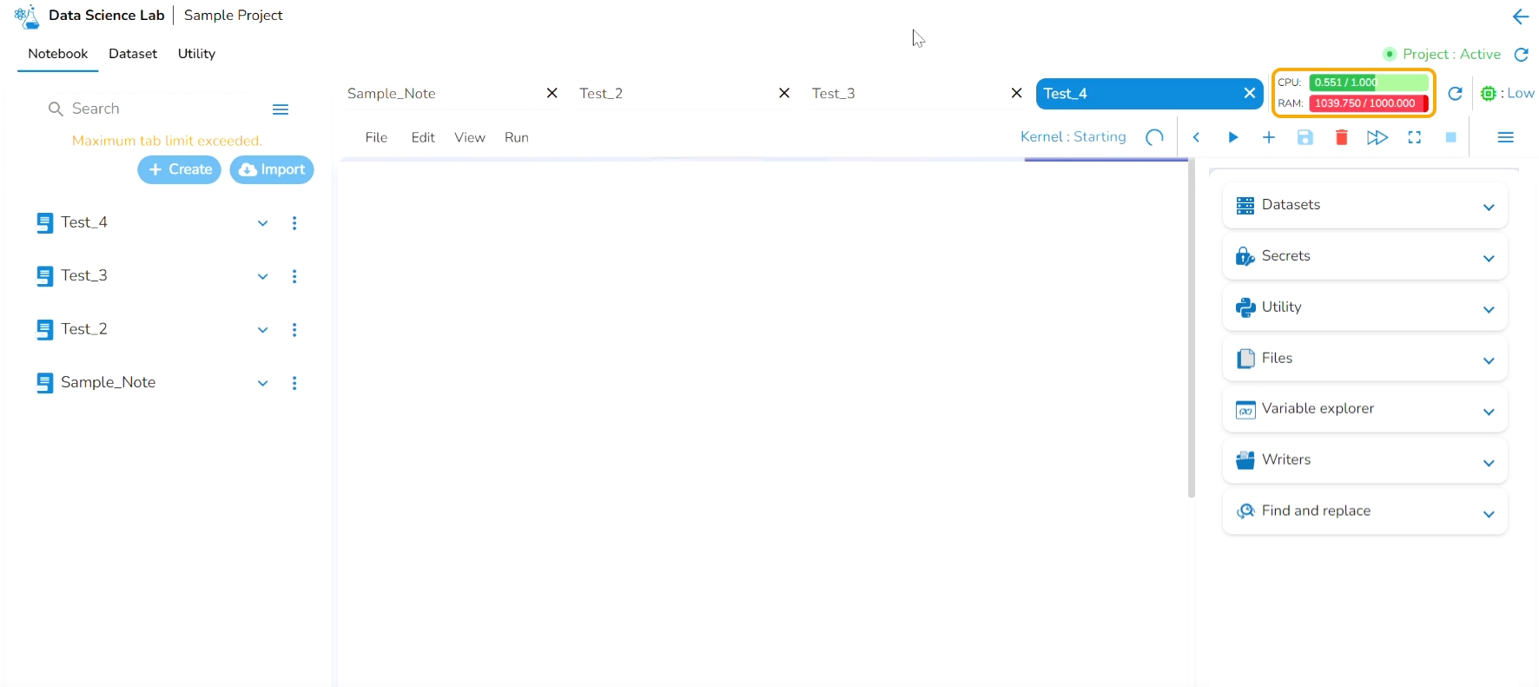The width and height of the screenshot is (1539, 687).
Task: Expand the Test_3 notebook chevron in sidebar
Action: point(262,277)
